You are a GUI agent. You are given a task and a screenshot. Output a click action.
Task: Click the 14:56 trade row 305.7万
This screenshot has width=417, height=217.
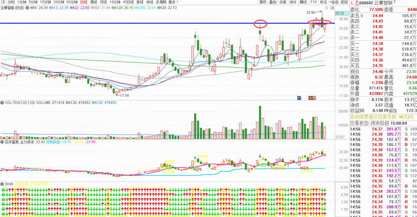coord(383,135)
